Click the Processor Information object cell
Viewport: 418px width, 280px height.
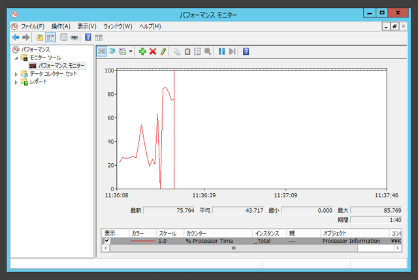coord(351,241)
